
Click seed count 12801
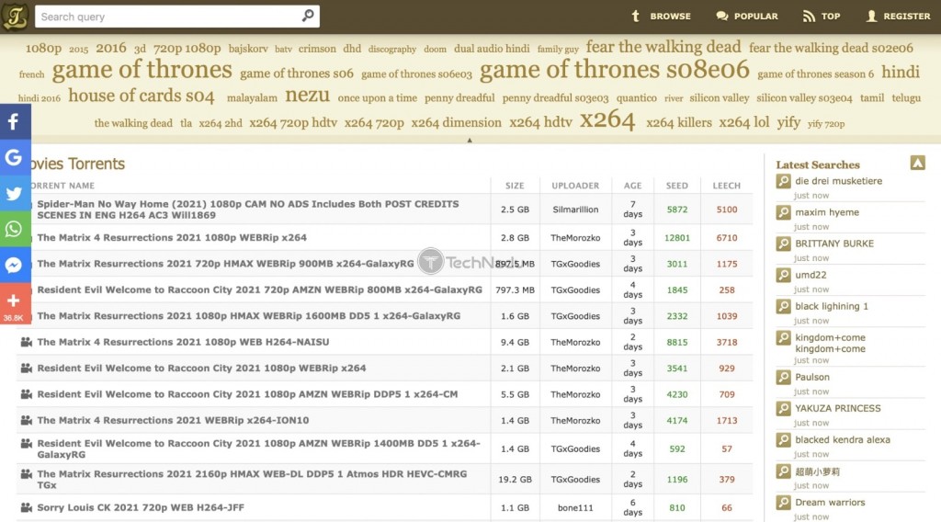677,238
